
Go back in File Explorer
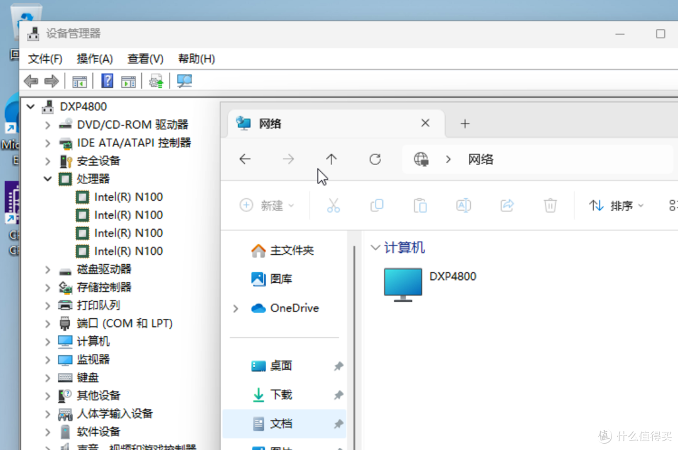coord(245,159)
